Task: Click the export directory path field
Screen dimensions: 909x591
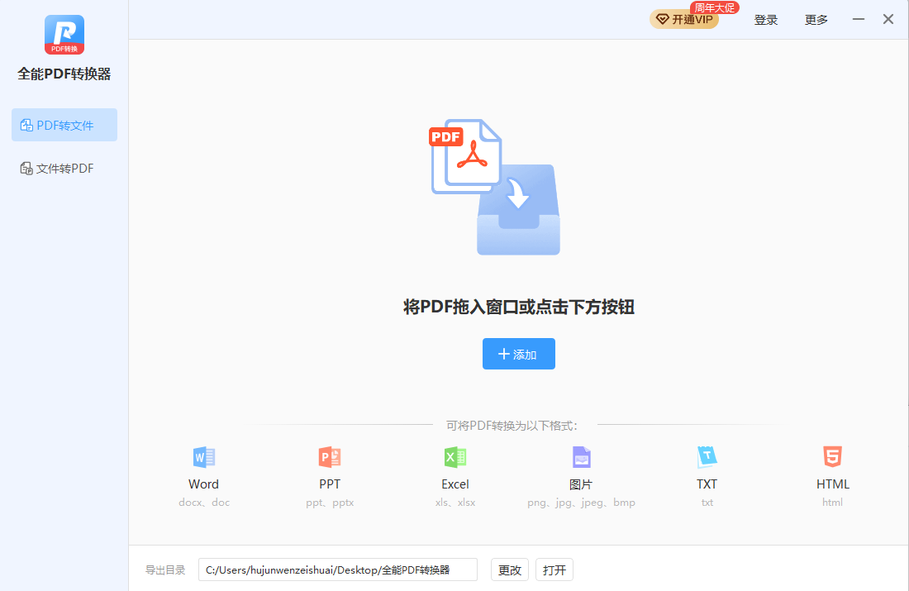Action: [337, 570]
